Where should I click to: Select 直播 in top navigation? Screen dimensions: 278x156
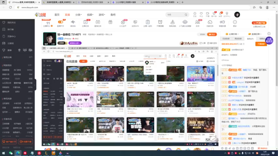[x=67, y=15]
